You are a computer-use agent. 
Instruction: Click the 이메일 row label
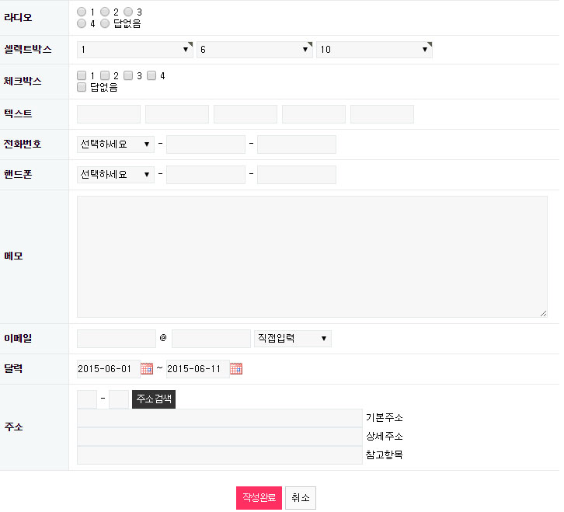coord(18,338)
